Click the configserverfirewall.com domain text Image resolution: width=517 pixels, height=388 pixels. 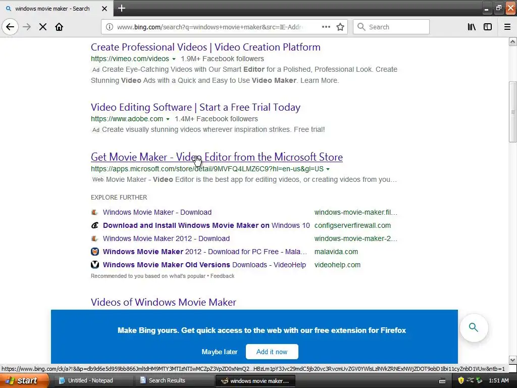point(352,225)
